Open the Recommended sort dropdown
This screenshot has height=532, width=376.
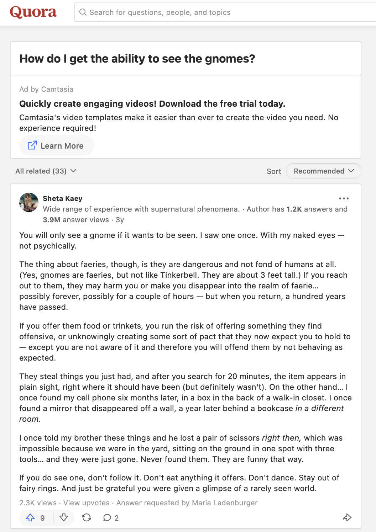(x=323, y=171)
